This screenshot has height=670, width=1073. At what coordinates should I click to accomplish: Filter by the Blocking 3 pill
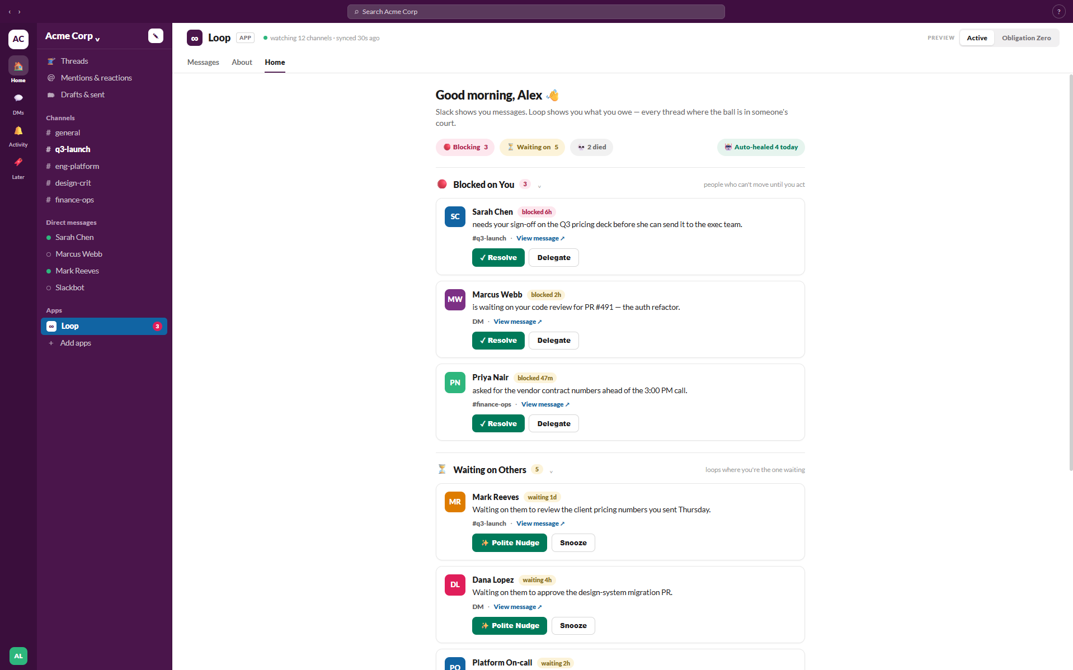(465, 147)
